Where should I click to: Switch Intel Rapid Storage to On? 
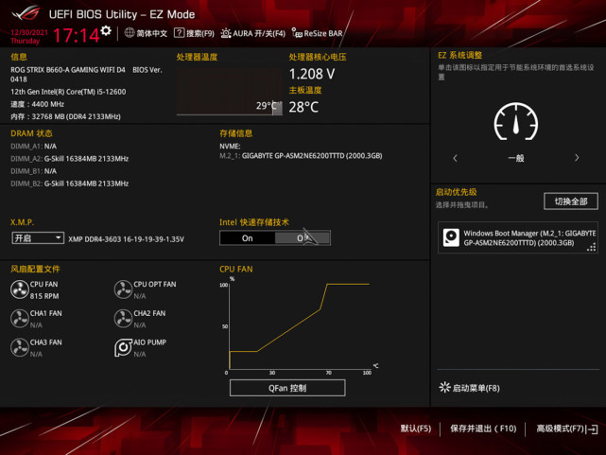pyautogui.click(x=248, y=238)
